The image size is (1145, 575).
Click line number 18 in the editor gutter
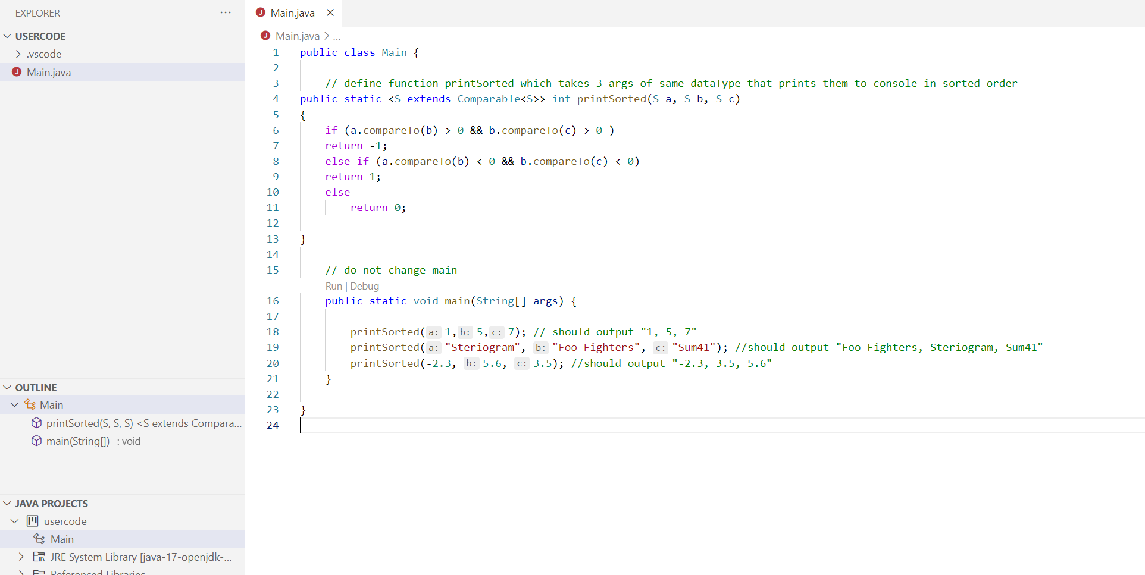273,332
